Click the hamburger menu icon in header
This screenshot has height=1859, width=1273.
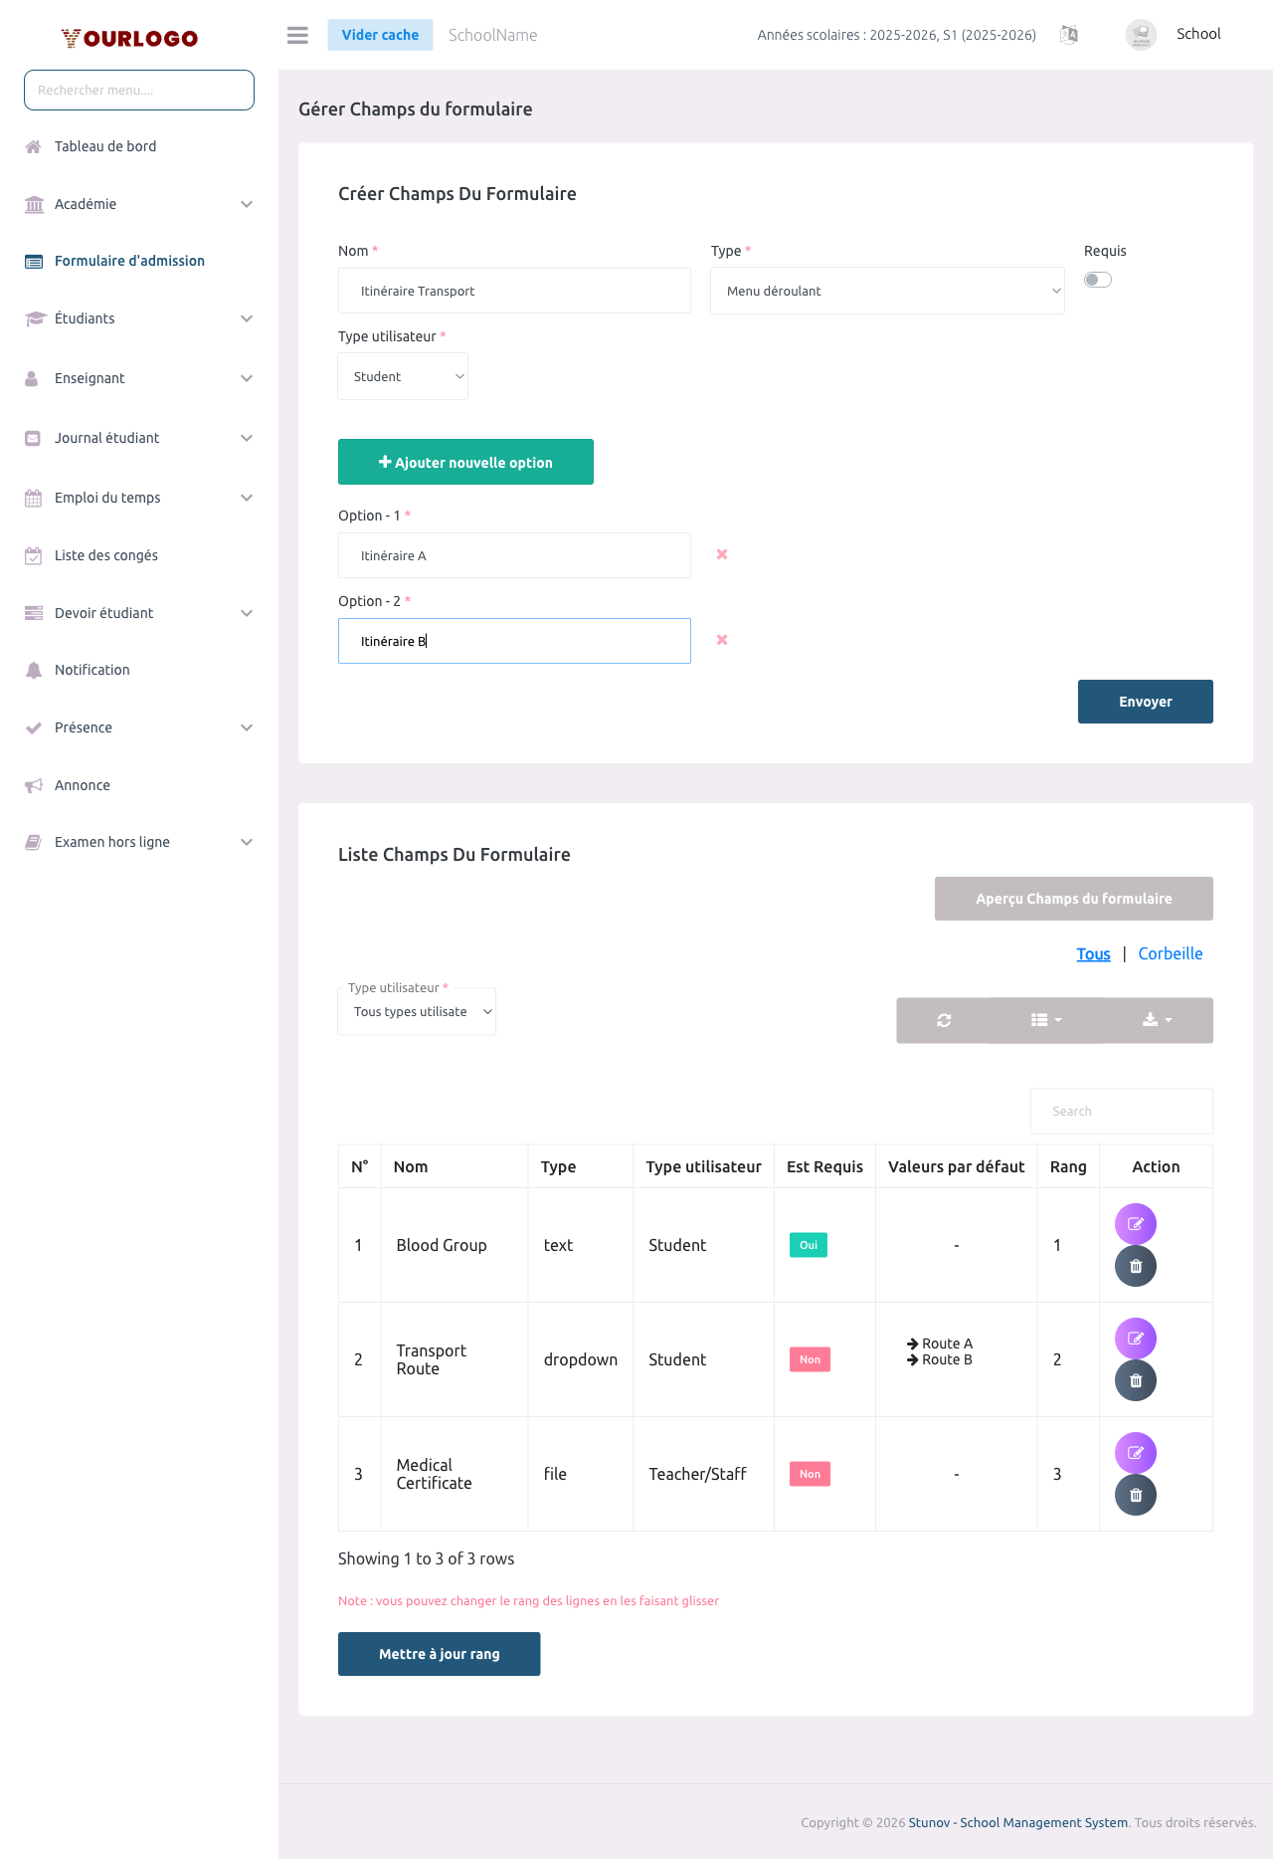pyautogui.click(x=297, y=35)
